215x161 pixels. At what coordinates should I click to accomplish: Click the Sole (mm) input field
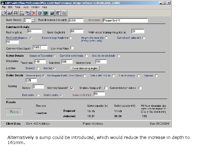coord(67,62)
